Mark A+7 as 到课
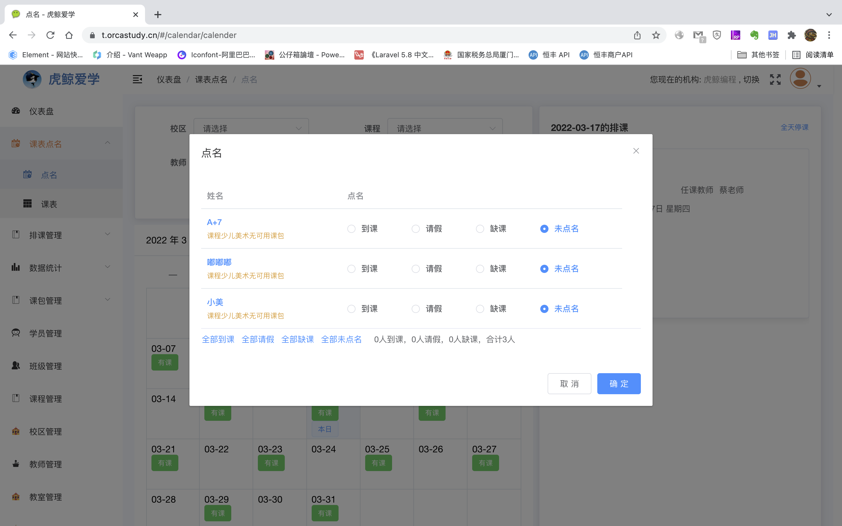The width and height of the screenshot is (842, 526). coord(363,229)
